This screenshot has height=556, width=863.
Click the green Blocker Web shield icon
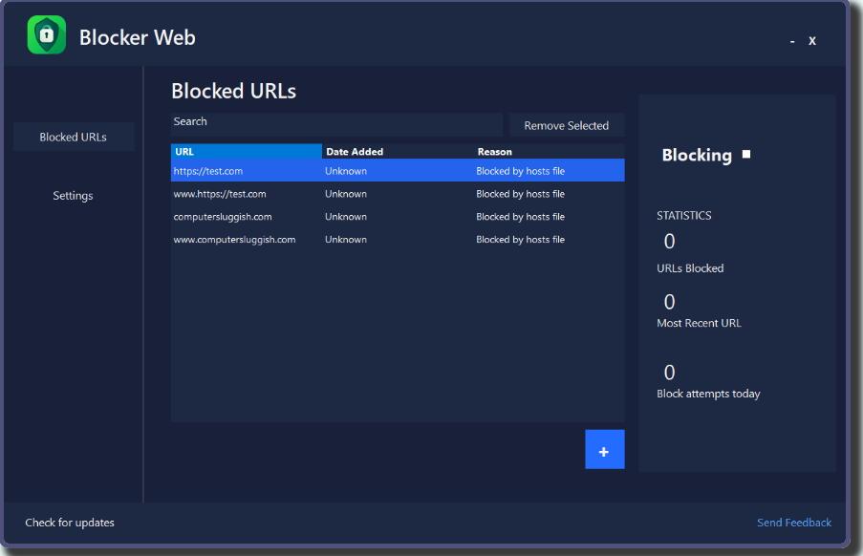click(x=45, y=35)
